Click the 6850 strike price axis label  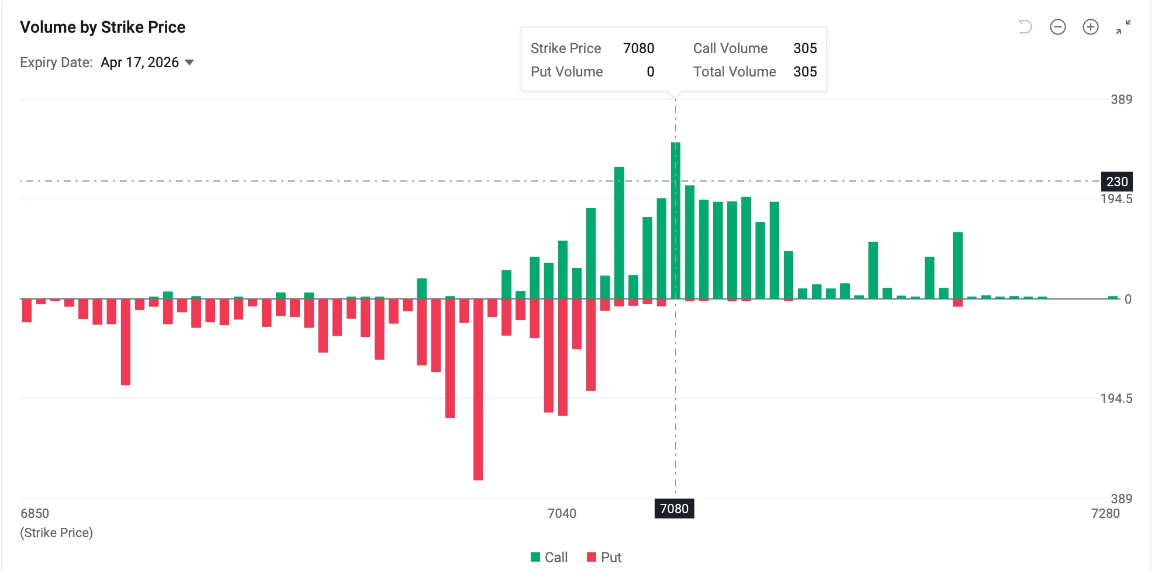34,513
